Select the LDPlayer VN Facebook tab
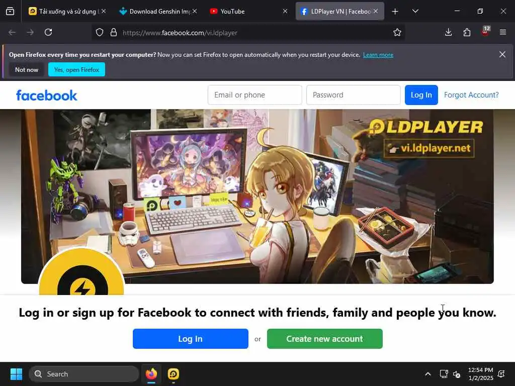 coord(340,11)
